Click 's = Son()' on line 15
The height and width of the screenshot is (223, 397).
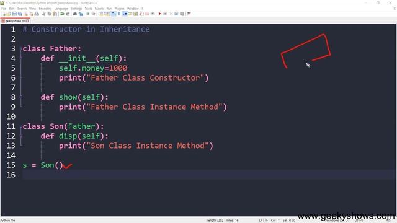click(x=43, y=165)
